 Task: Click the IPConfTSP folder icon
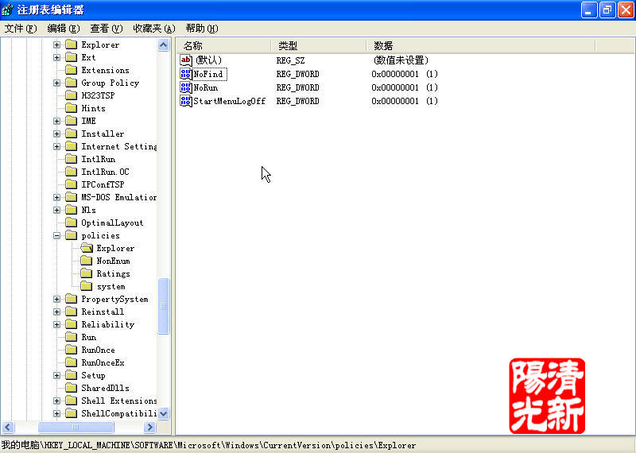71,184
